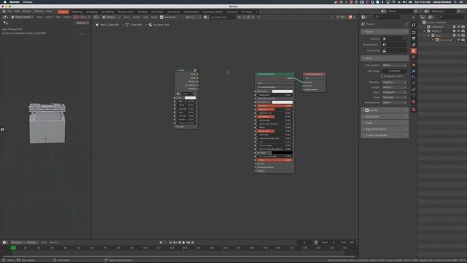Open the Mass units dropdown
Screen dimensions: 467x263
[x=394, y=93]
